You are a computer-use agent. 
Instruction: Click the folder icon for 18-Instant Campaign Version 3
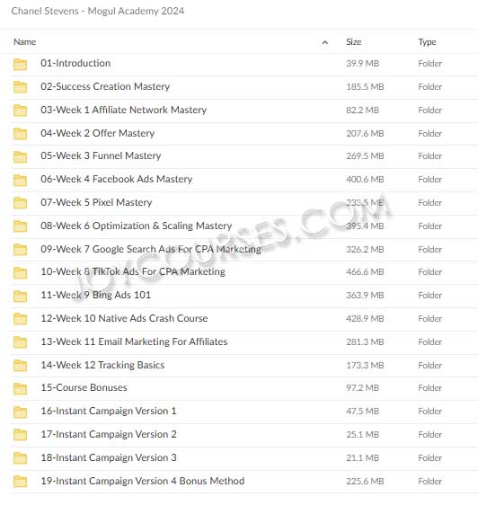[20, 458]
